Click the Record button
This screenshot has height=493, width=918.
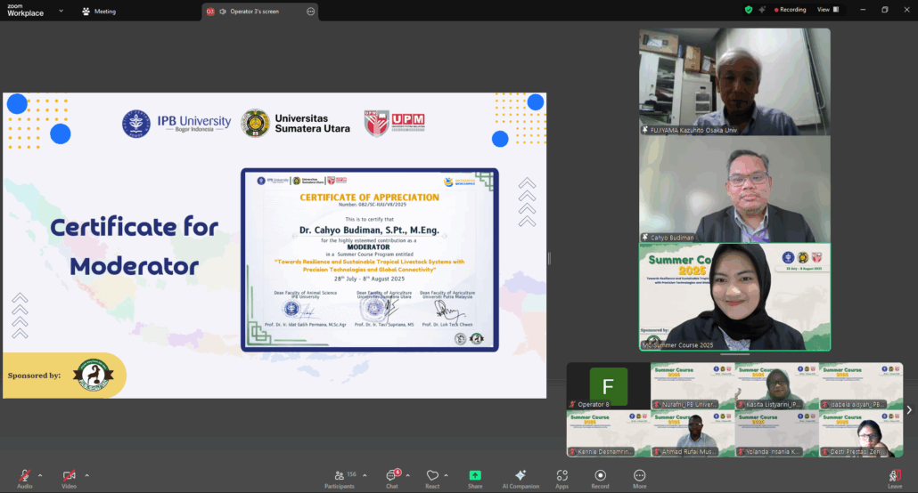point(601,476)
